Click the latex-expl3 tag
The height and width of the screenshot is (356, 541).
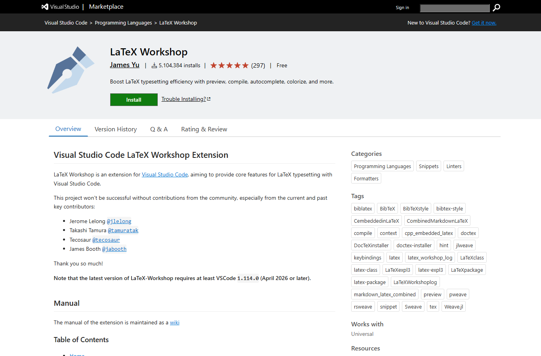point(431,270)
